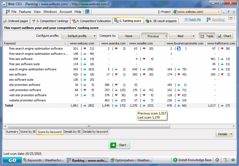
Task: Click the Ranking flag icon at top right
Action: click(208, 19)
